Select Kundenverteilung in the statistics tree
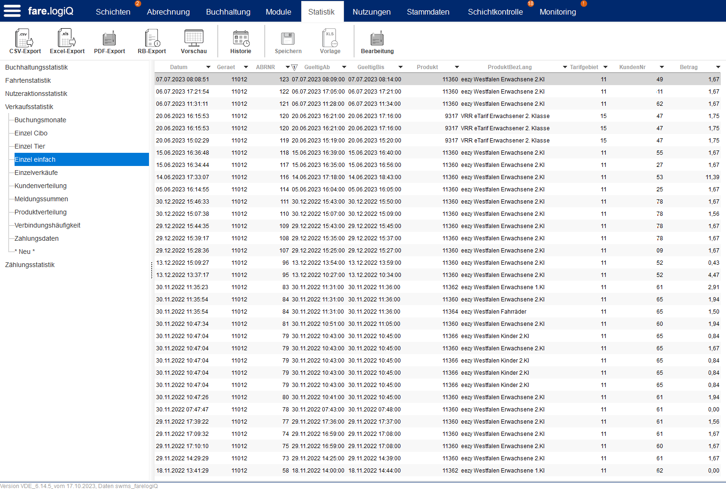The height and width of the screenshot is (489, 726). 40,186
